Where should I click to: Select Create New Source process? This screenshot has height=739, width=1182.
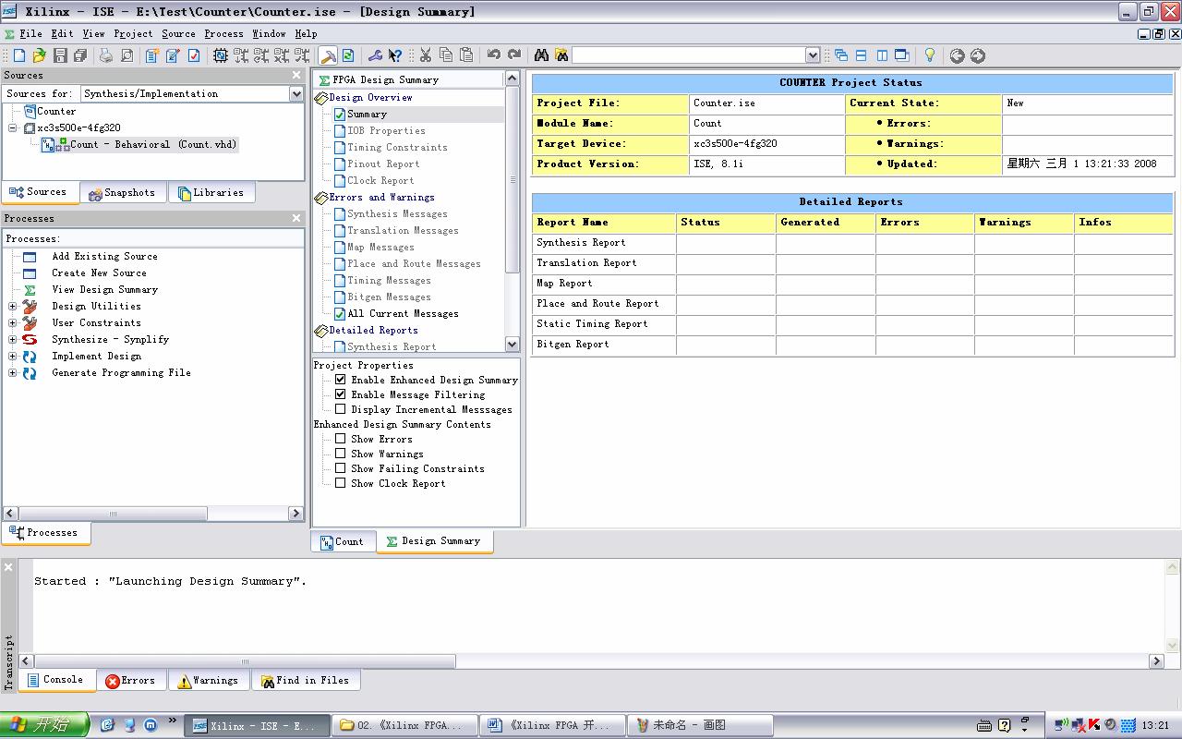99,273
